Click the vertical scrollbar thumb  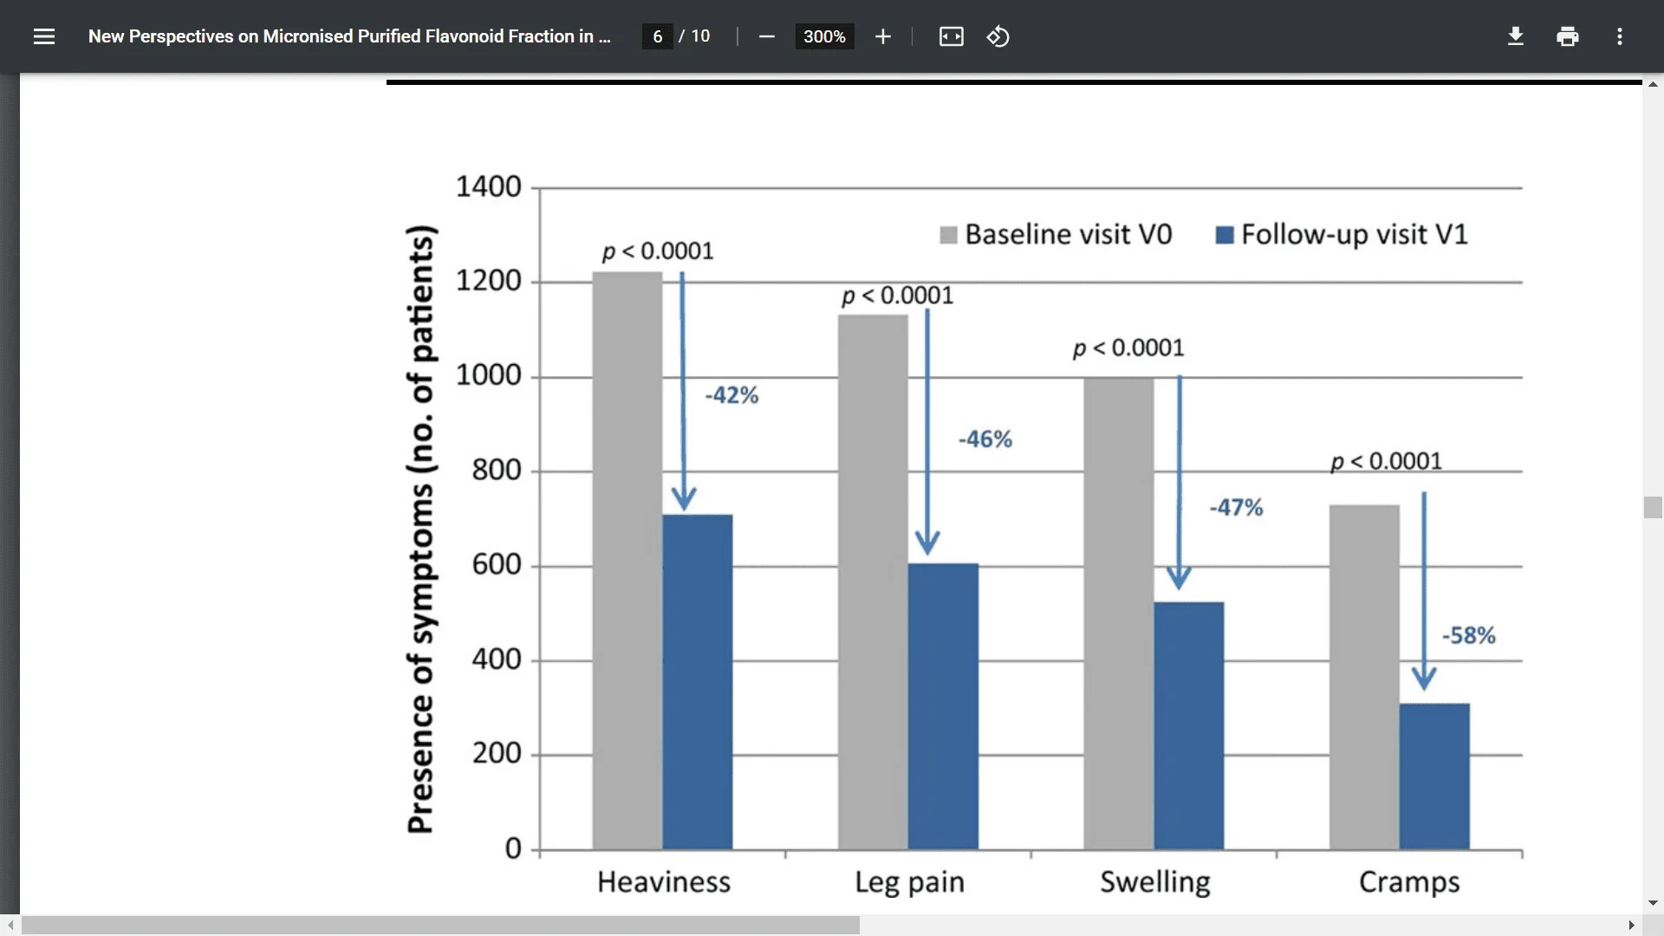pos(1653,507)
